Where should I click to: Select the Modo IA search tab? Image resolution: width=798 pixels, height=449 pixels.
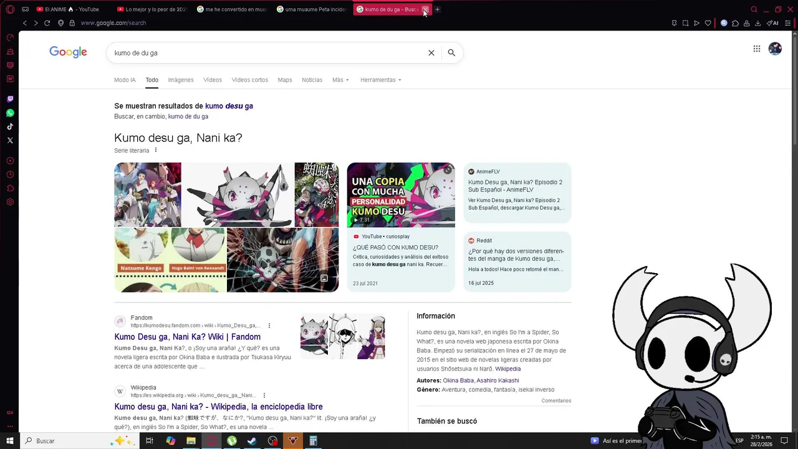pos(125,80)
